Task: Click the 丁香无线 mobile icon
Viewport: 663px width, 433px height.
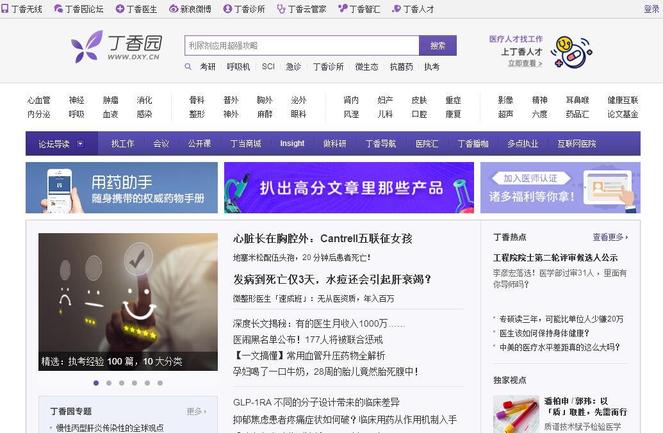Action: 5,9
